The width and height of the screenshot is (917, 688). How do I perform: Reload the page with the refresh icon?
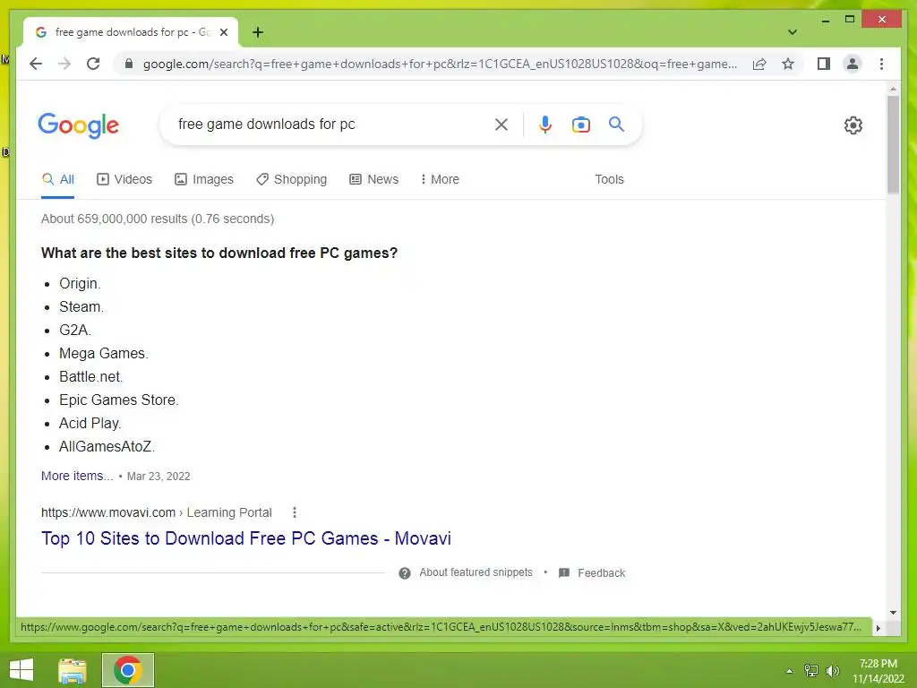pos(93,64)
